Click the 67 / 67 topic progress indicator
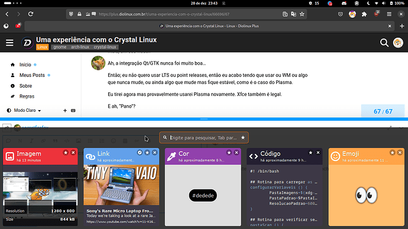This screenshot has height=229, width=408. (383, 111)
